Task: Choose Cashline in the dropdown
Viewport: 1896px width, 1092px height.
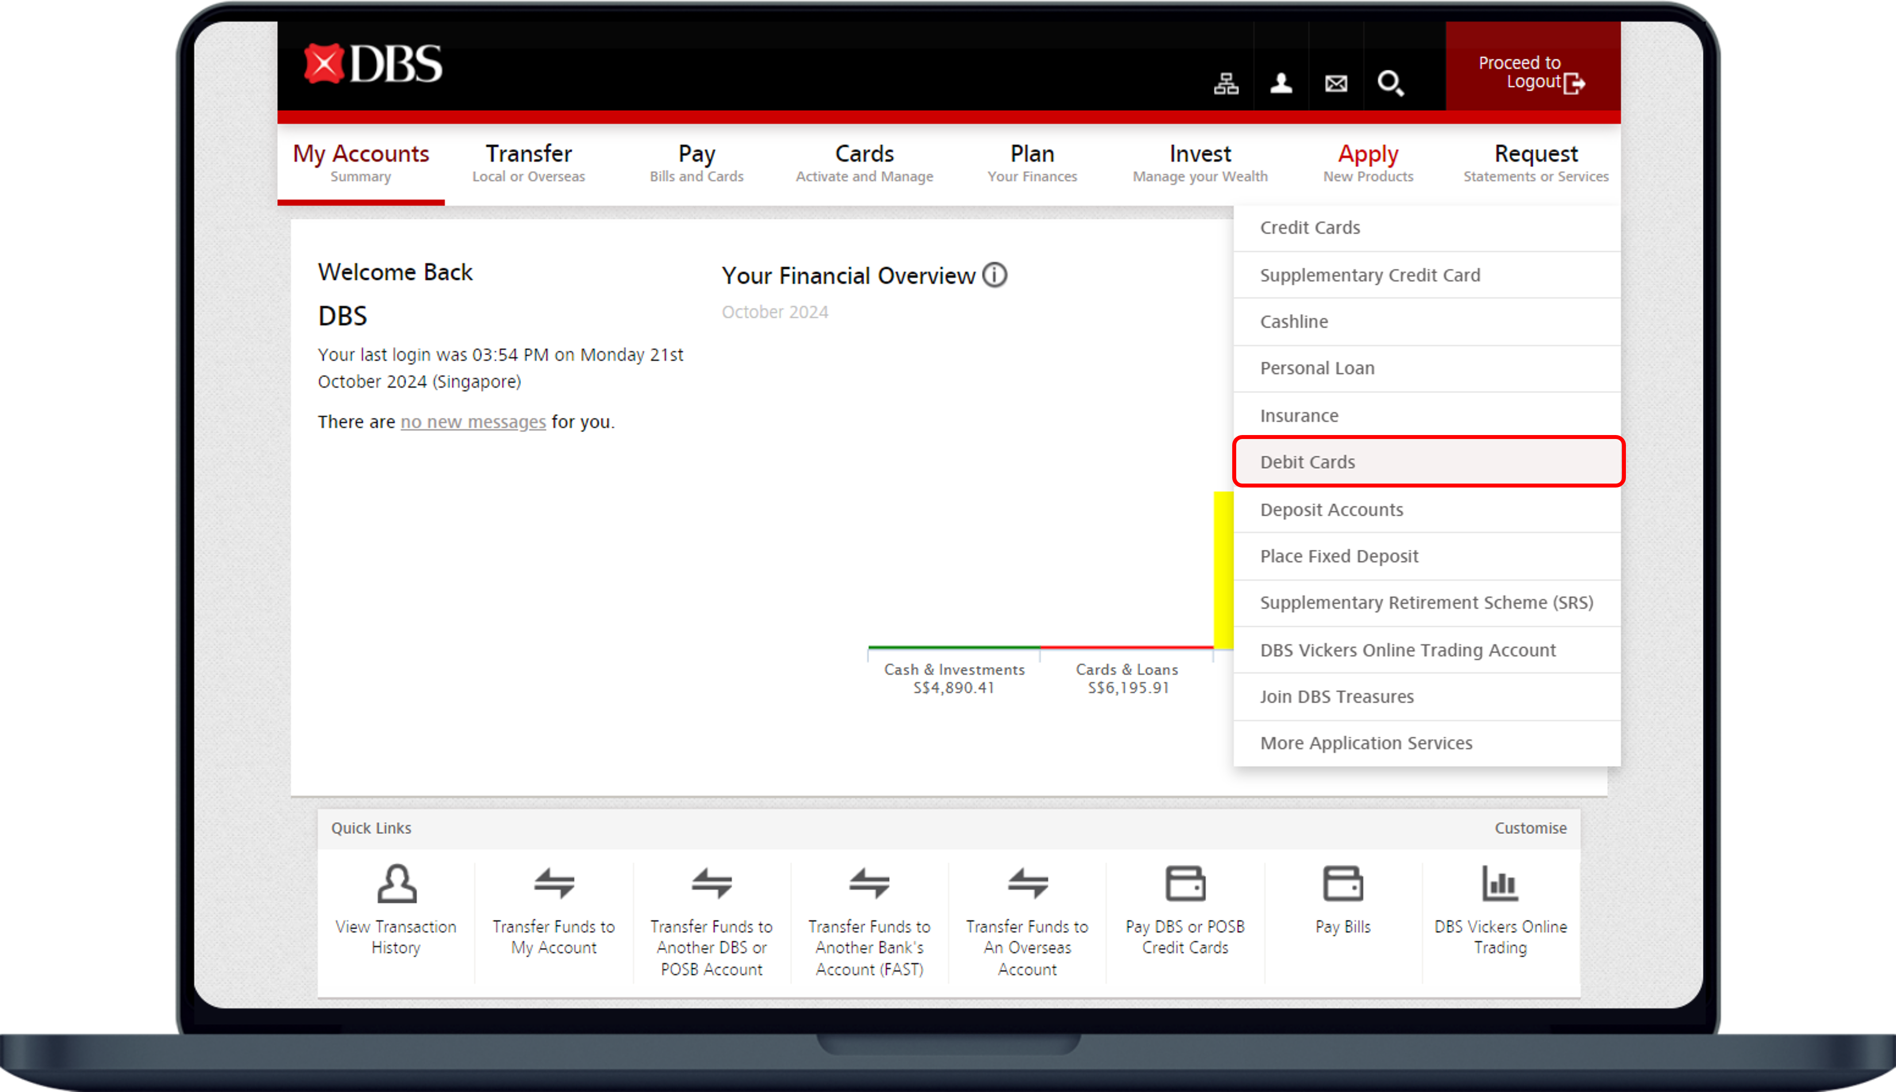Action: (1426, 322)
